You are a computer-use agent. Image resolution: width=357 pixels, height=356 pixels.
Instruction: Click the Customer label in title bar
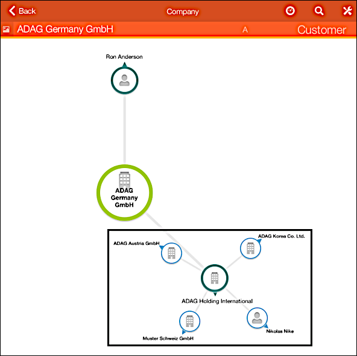click(x=321, y=30)
